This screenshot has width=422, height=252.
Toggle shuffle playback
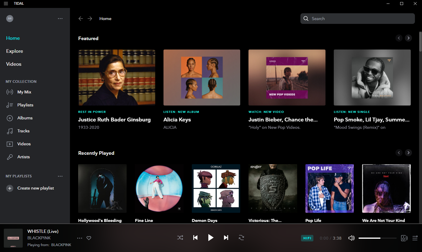(180, 238)
